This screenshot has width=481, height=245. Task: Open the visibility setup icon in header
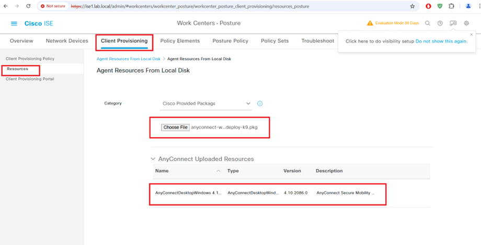click(453, 23)
